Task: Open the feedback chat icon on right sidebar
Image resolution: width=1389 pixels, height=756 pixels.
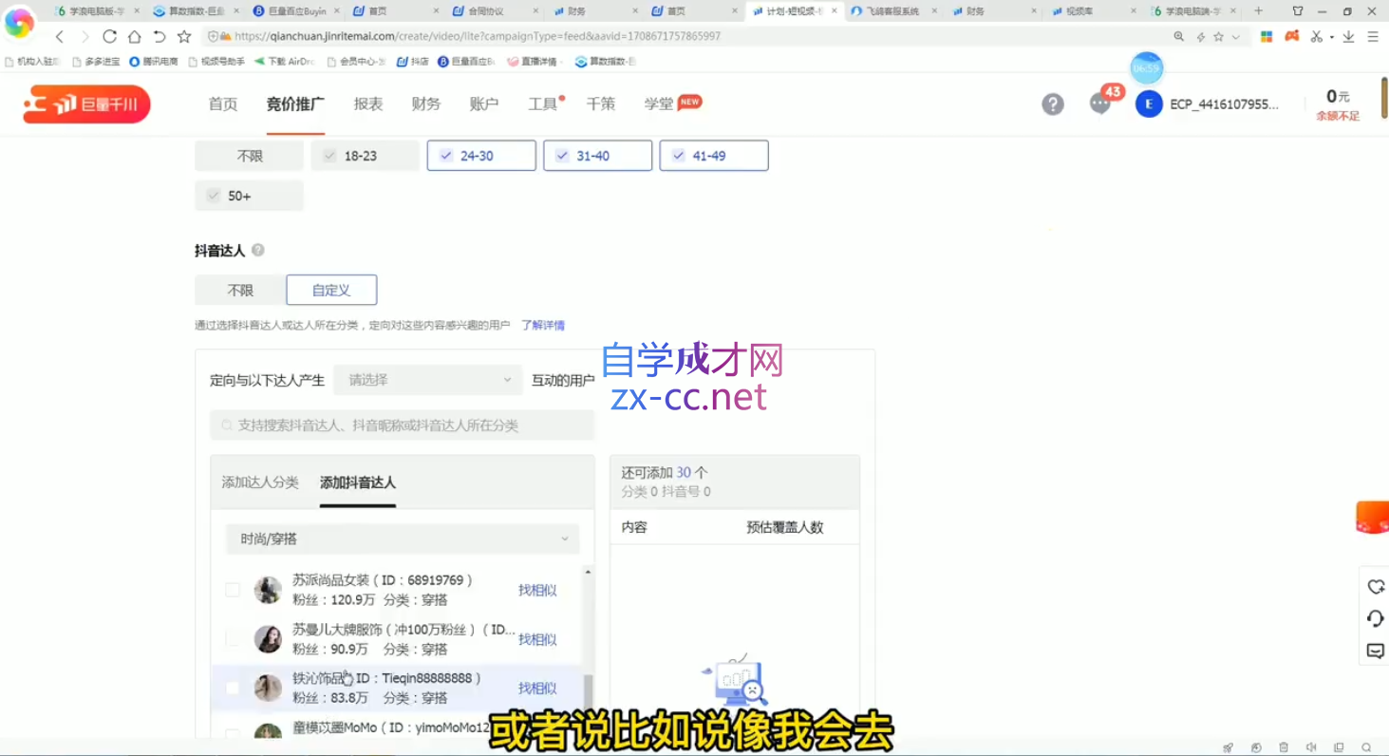Action: (1375, 651)
